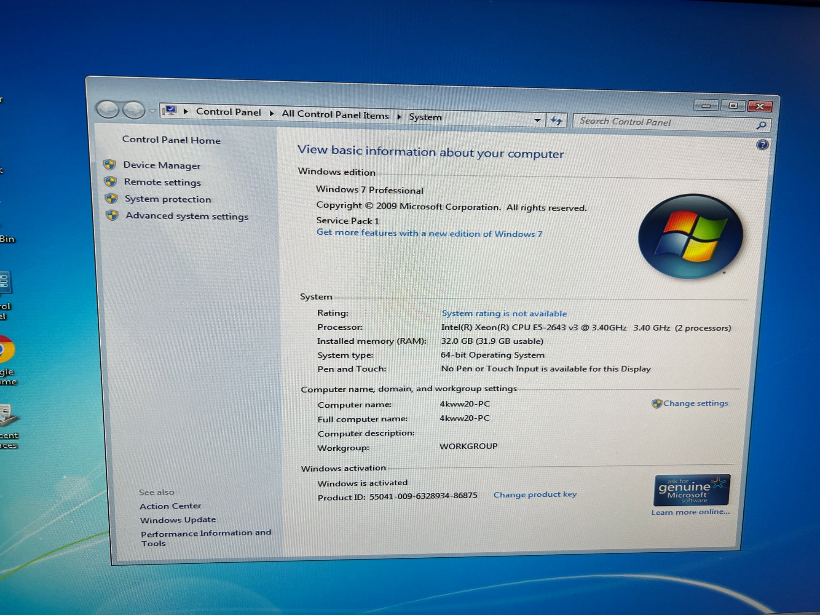Click the Advanced system settings shield icon
Screen dimensions: 820x615
(x=112, y=215)
